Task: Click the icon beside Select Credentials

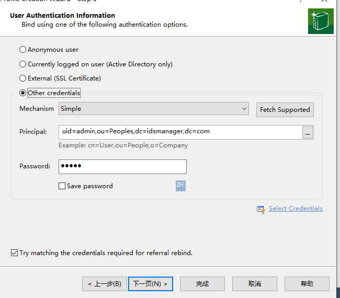Action: pos(260,209)
